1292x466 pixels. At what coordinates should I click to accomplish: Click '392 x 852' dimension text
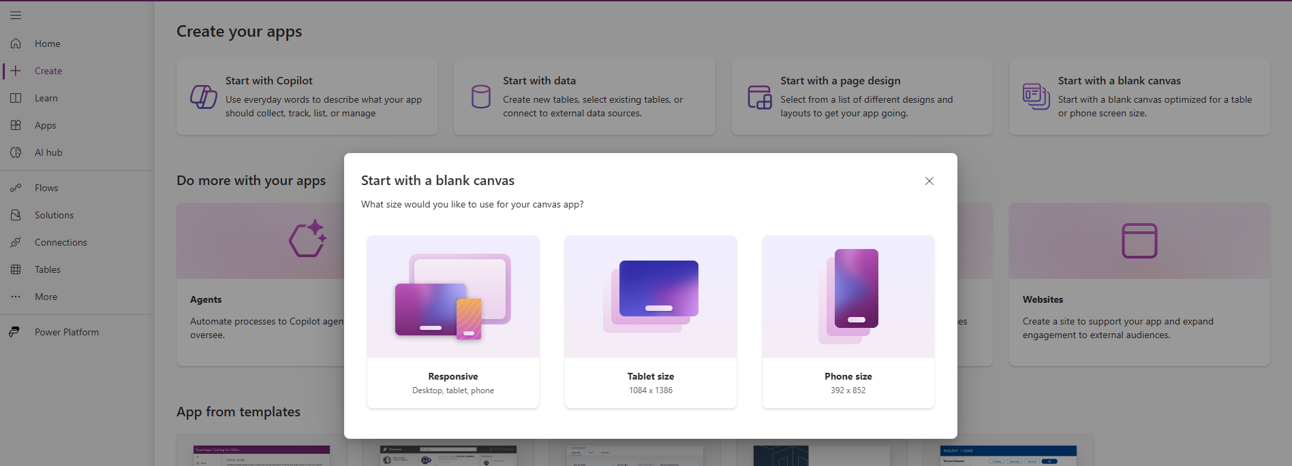click(848, 390)
